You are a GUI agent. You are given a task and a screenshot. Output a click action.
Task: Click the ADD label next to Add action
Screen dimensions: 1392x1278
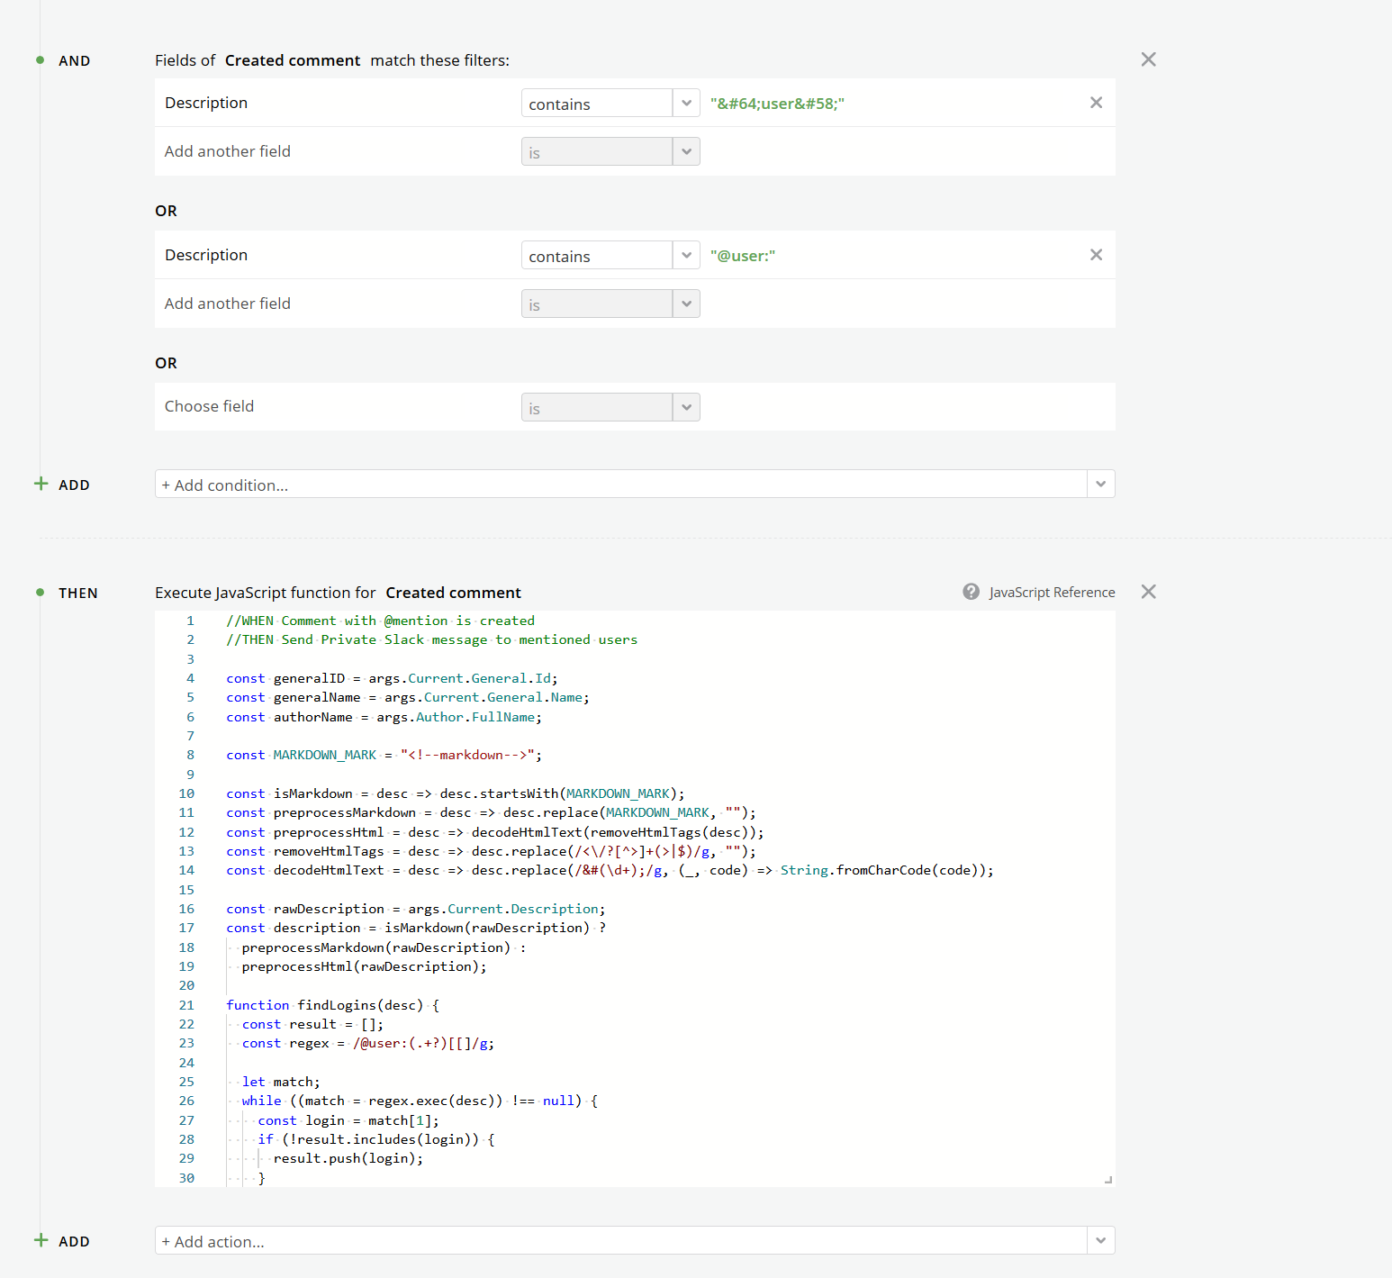[x=74, y=1241]
